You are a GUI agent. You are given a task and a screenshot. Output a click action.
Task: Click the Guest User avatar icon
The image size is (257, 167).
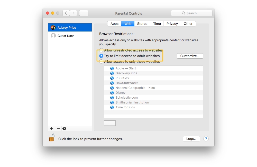(53, 36)
